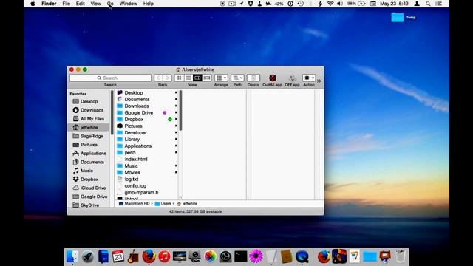This screenshot has width=473, height=266.
Task: Open Launchpad rocket in Dock
Action: coord(87,256)
